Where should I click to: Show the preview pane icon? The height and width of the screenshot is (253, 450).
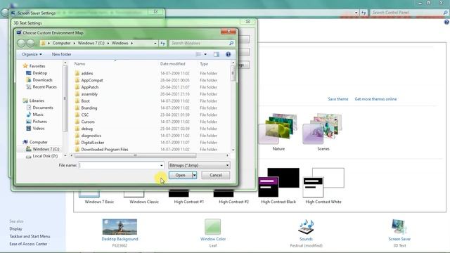click(x=217, y=54)
